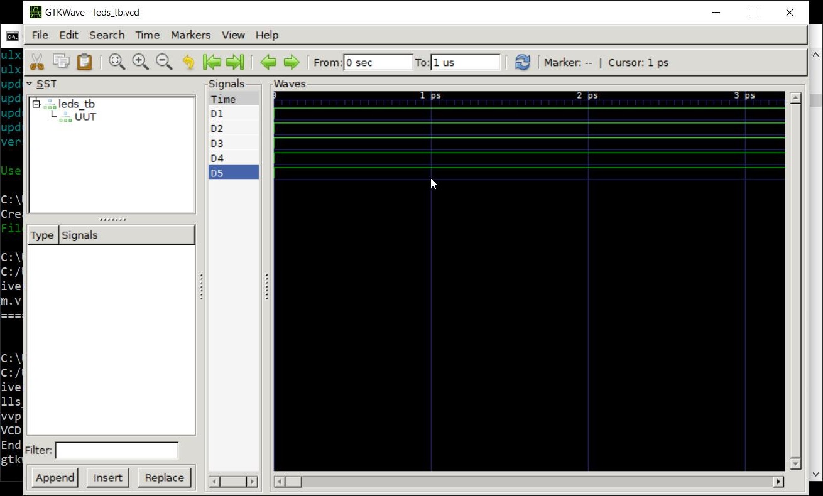The image size is (823, 496).
Task: Click the Append button
Action: pyautogui.click(x=55, y=477)
